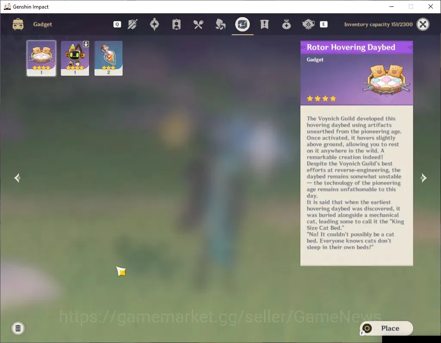441x343 pixels.
Task: Go to previous category with left arrow
Action: click(x=18, y=178)
